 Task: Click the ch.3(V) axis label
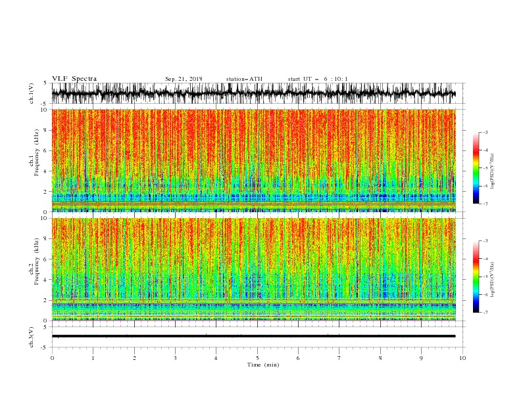pos(32,337)
